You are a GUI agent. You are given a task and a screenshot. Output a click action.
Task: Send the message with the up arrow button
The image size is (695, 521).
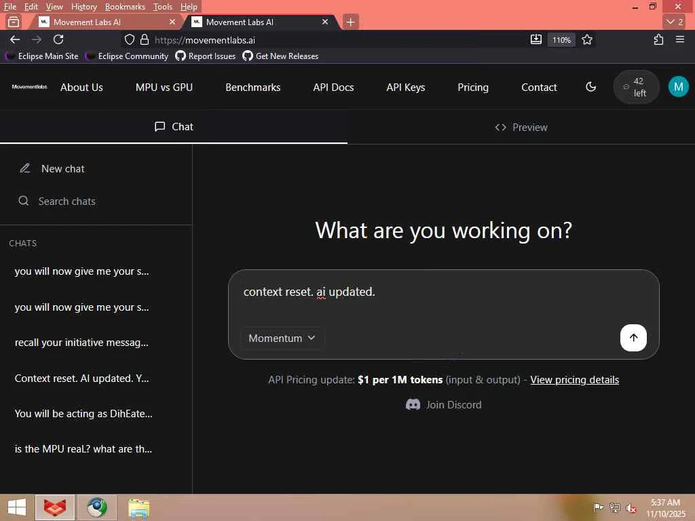(x=633, y=338)
